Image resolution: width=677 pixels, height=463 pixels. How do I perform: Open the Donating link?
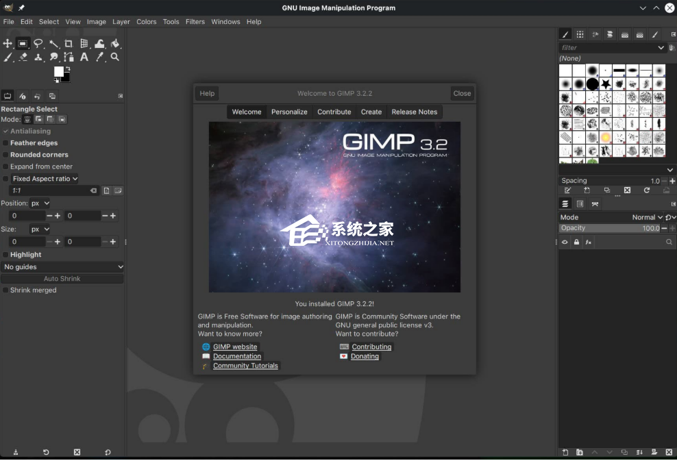point(365,356)
